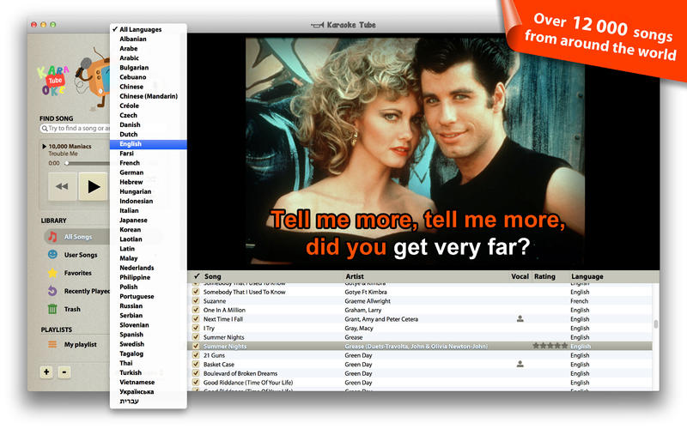687x429 pixels.
Task: Toggle the checkbox next to 21 Guns
Action: [x=196, y=354]
